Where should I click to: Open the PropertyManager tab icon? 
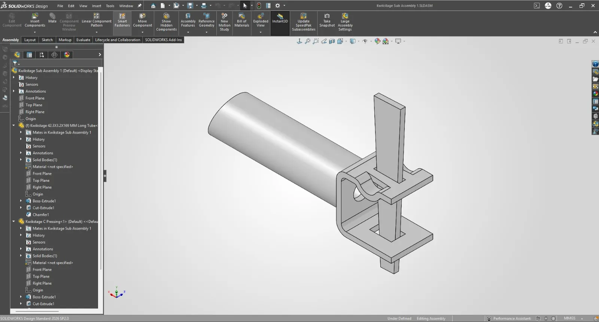(x=29, y=55)
